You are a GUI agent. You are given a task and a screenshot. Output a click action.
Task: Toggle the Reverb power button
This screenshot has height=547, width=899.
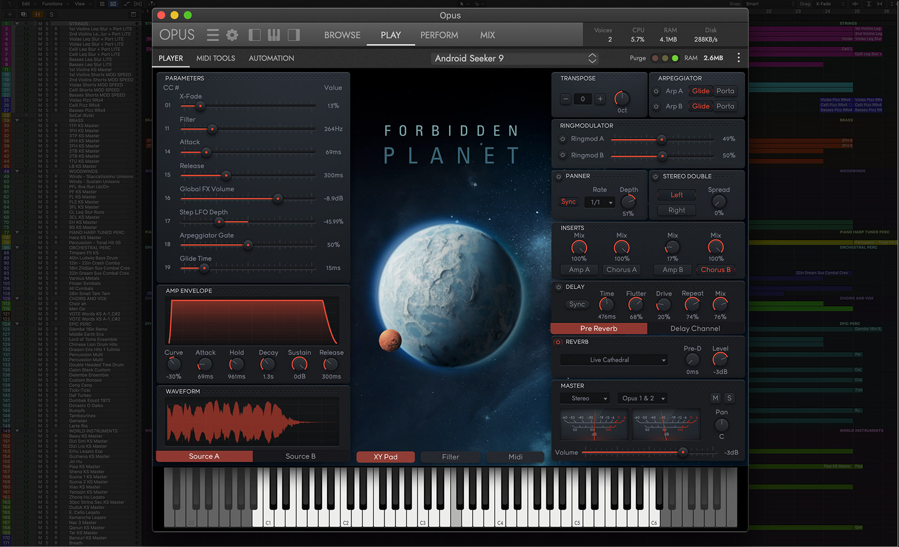(x=558, y=342)
